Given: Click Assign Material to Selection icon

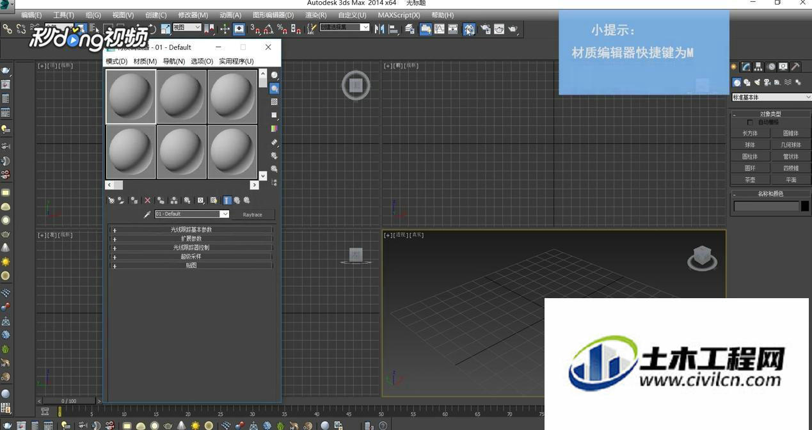Looking at the screenshot, I should [134, 200].
